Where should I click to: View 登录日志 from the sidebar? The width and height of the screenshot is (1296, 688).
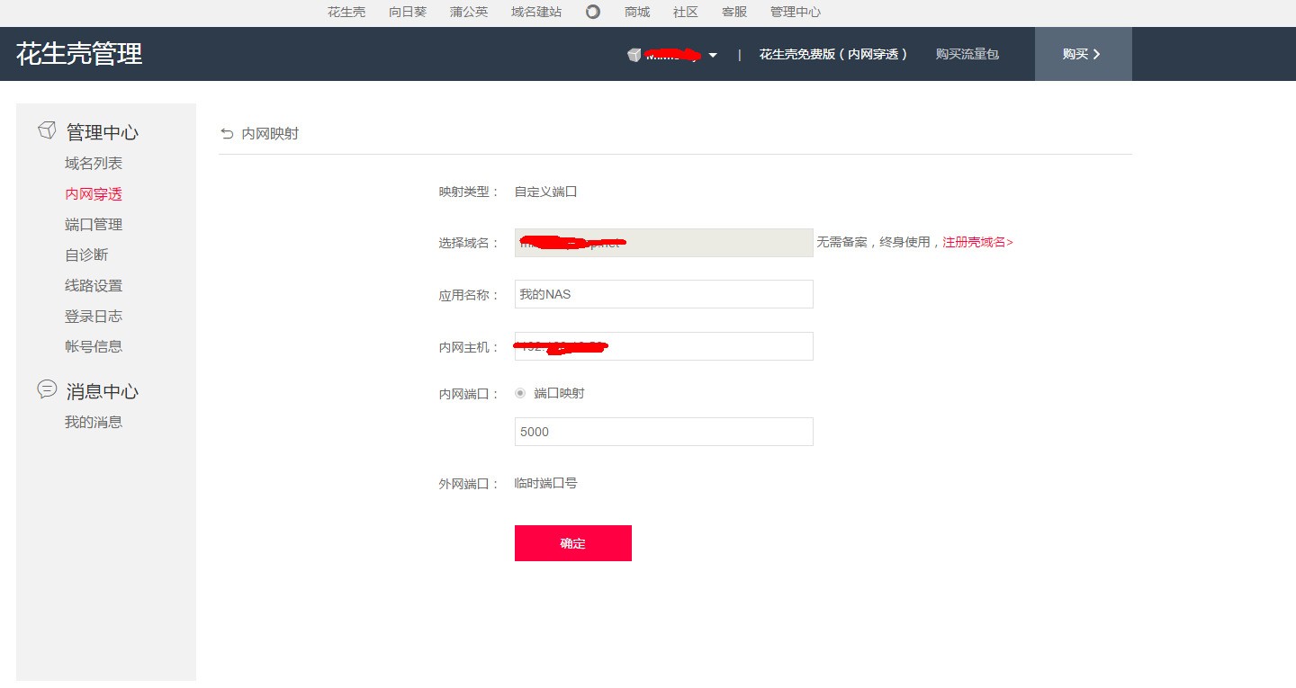pyautogui.click(x=95, y=316)
